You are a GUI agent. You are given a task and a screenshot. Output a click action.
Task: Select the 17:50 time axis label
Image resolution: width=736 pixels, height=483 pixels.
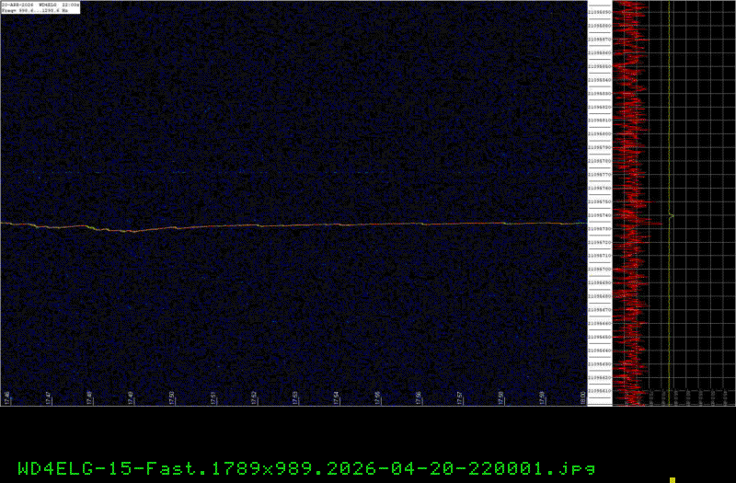pos(172,397)
